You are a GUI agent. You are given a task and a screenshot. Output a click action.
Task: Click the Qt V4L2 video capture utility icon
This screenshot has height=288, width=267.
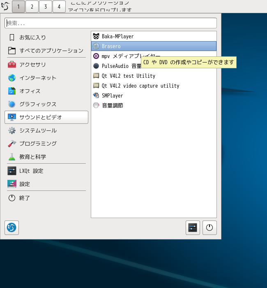pyautogui.click(x=96, y=86)
